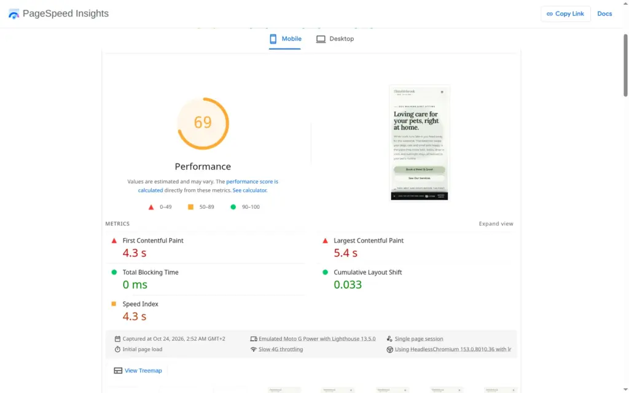The height and width of the screenshot is (393, 629).
Task: Click the Chrome icon beside Using HeadlessChromium
Action: tap(389, 349)
